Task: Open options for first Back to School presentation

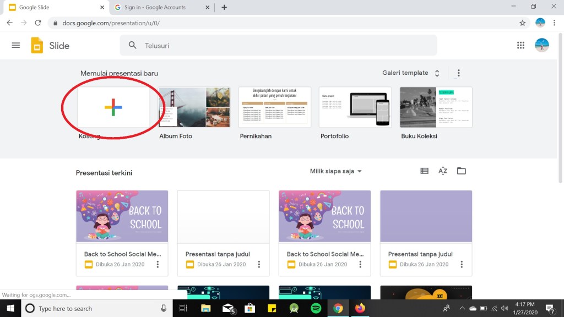Action: 158,264
